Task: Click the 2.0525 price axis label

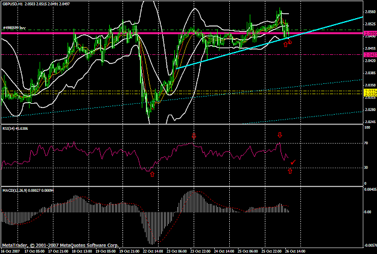Action: tap(370, 24)
